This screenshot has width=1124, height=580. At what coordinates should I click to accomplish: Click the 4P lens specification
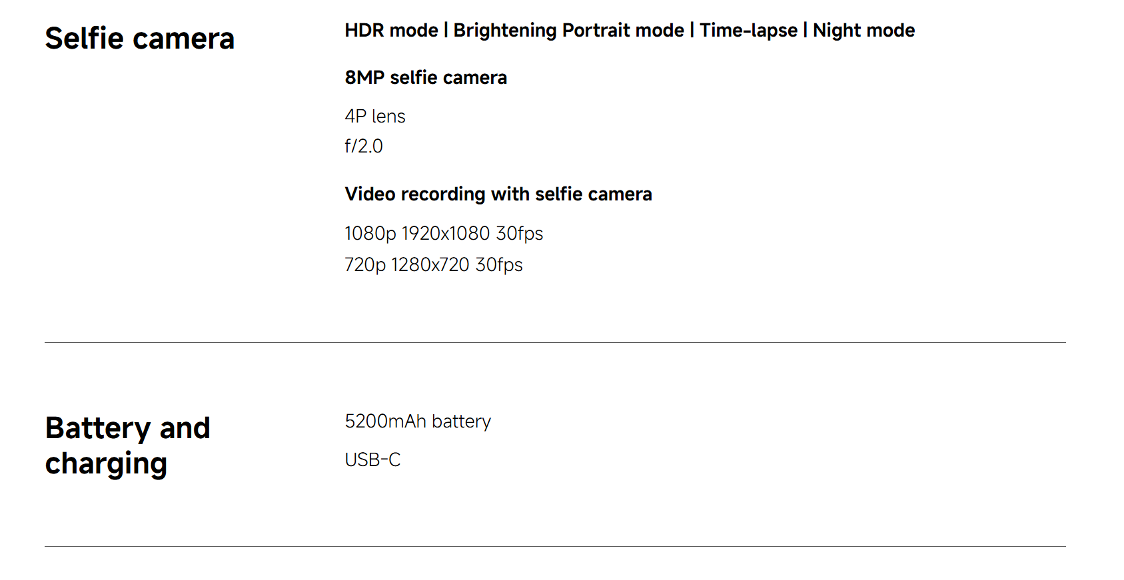[375, 116]
